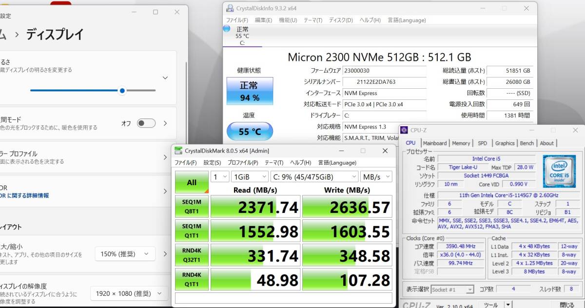Open color profile settings chevron
585x308 pixels.
[x=165, y=157]
